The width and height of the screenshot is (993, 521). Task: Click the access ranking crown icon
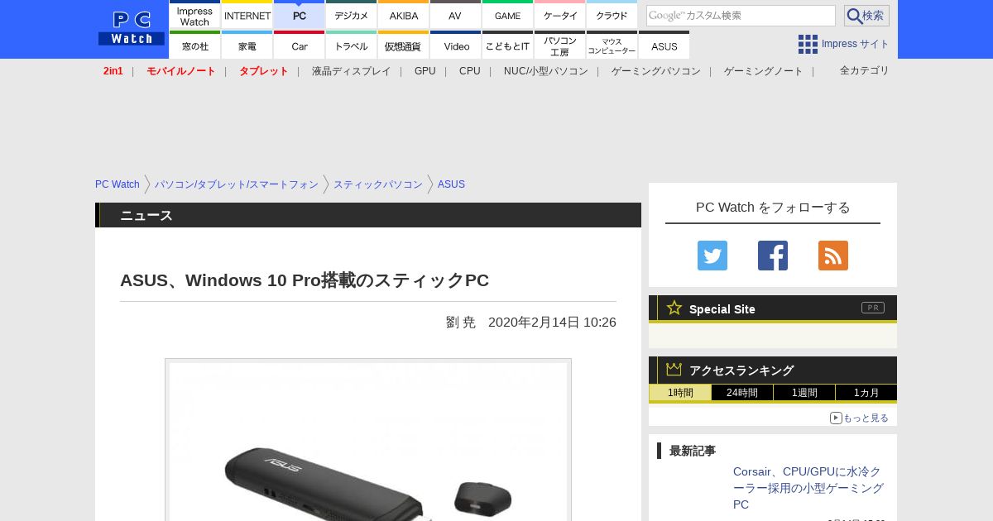(x=674, y=369)
